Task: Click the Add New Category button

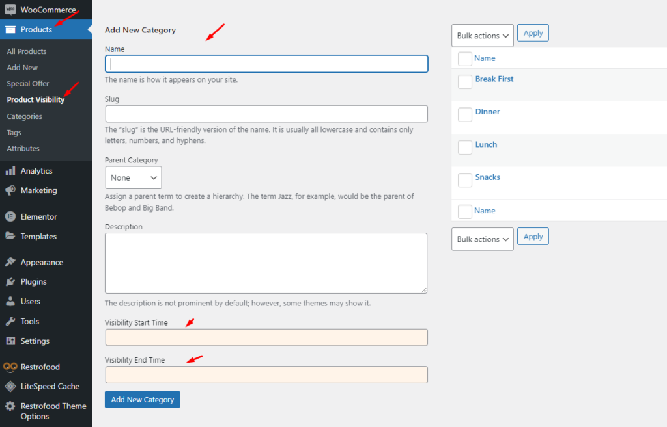Action: (x=142, y=400)
